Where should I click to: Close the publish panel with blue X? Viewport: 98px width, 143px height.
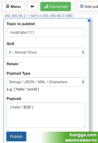click(x=89, y=20)
